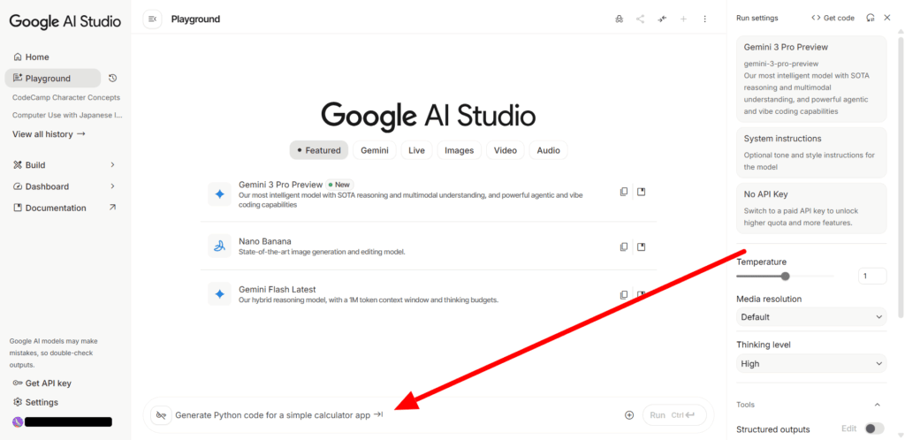The image size is (905, 440).
Task: Click the compare mode arrows icon
Action: (x=662, y=19)
